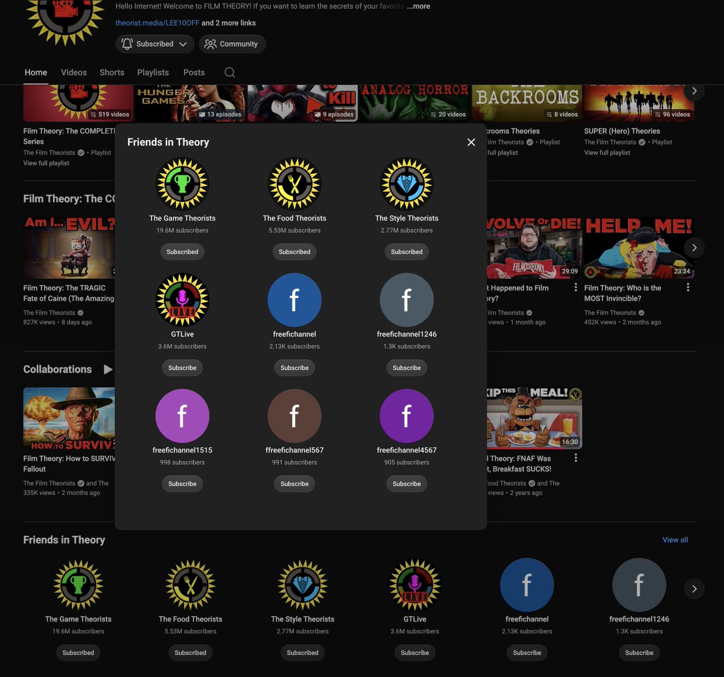The height and width of the screenshot is (677, 724).
Task: Open menu for What Happened to Film Theory video
Action: click(576, 287)
